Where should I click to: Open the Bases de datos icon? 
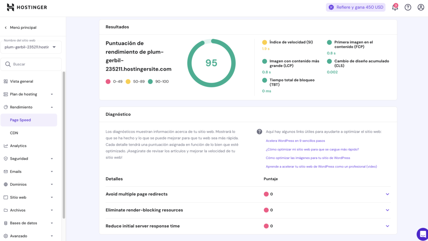tap(6, 223)
